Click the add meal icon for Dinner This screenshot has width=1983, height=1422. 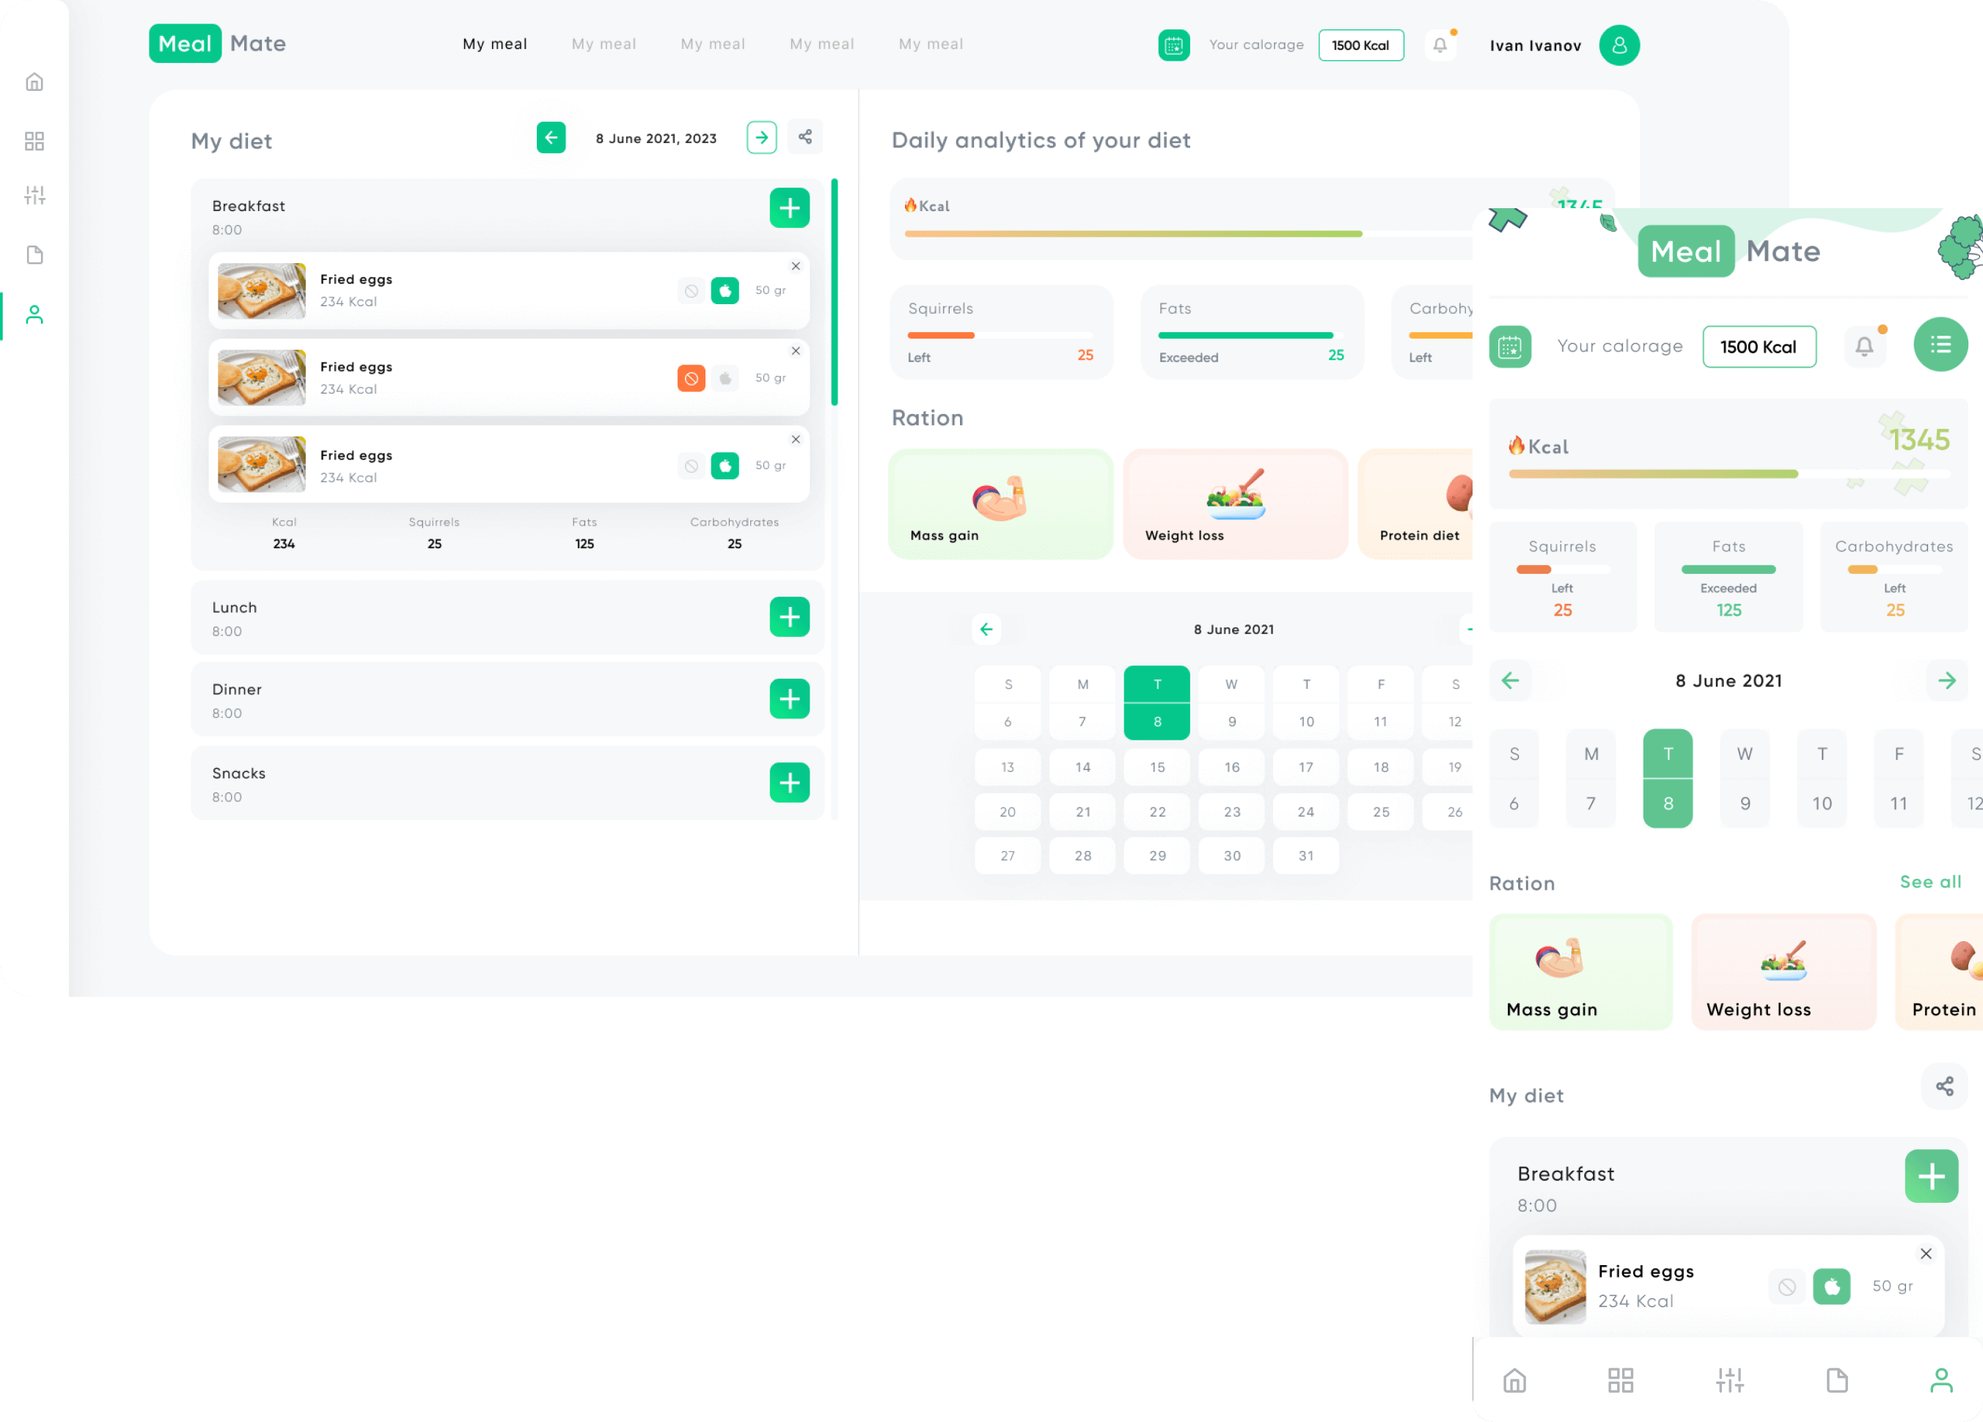point(790,700)
